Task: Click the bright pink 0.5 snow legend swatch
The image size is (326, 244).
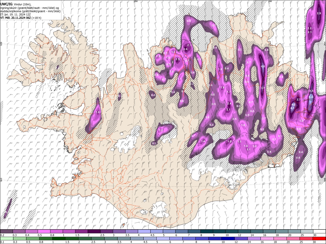Action: click(x=44, y=232)
